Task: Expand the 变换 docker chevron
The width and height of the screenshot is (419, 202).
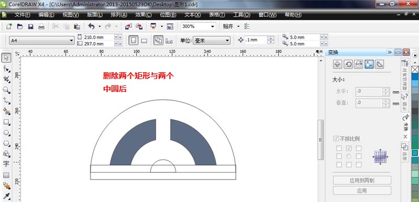Action: click(390, 52)
